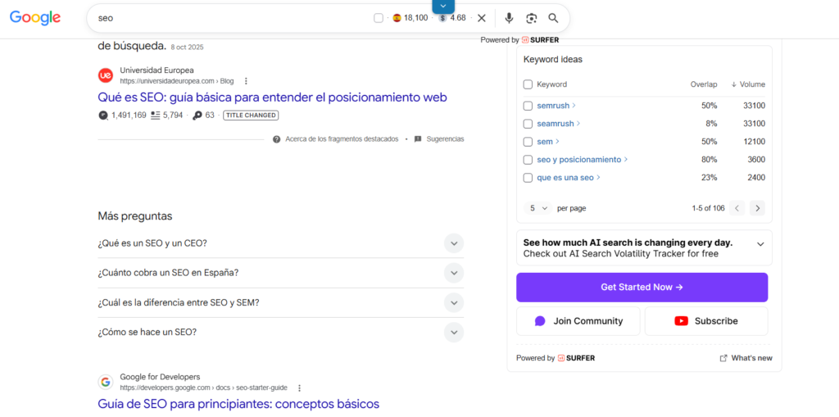Open the seamrush keyword link
The image size is (839, 417).
pos(559,124)
